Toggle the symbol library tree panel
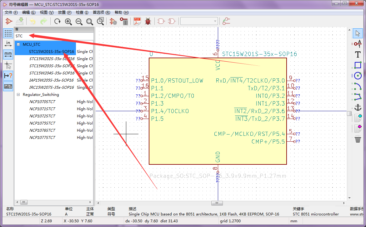The width and height of the screenshot is (366, 227). [x=8, y=87]
